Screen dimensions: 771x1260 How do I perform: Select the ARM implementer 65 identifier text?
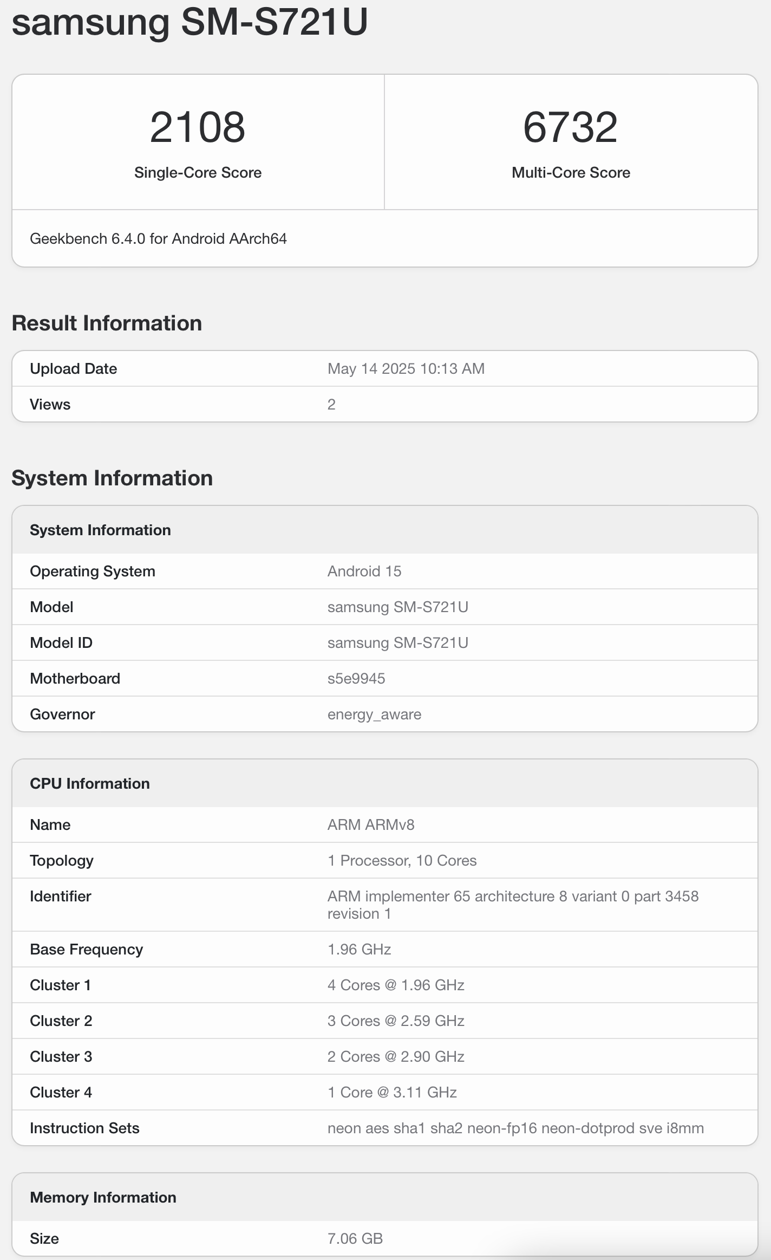pyautogui.click(x=513, y=905)
